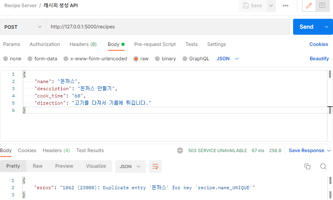Open the Cookies link
The image size is (333, 200).
pos(319,44)
